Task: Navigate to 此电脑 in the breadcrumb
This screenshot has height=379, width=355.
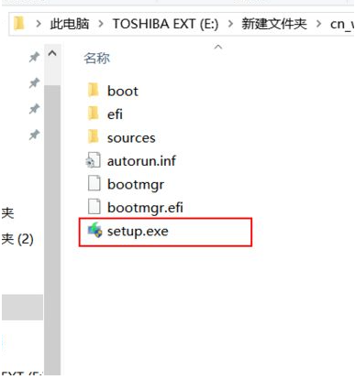Action: 70,24
